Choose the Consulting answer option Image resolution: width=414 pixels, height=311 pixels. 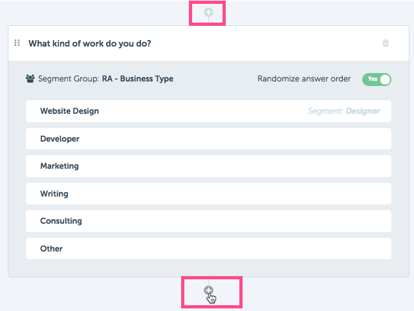coord(208,221)
